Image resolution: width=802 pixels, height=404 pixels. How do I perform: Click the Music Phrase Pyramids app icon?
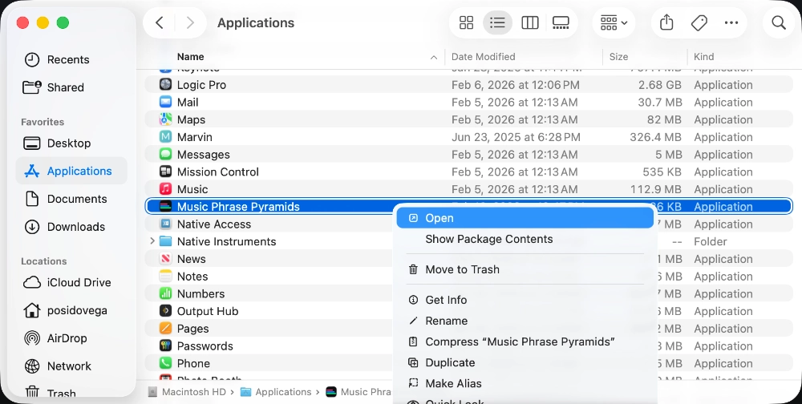pyautogui.click(x=165, y=206)
